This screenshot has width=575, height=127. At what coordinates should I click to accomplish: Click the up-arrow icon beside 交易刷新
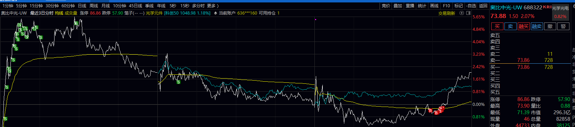click(x=462, y=13)
